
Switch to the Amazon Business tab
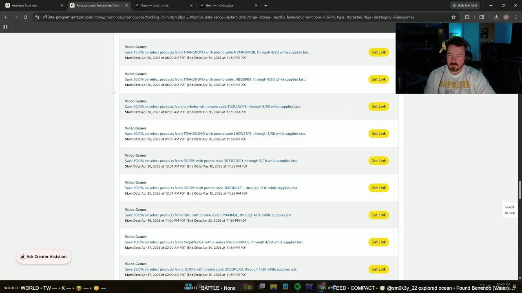click(x=33, y=5)
